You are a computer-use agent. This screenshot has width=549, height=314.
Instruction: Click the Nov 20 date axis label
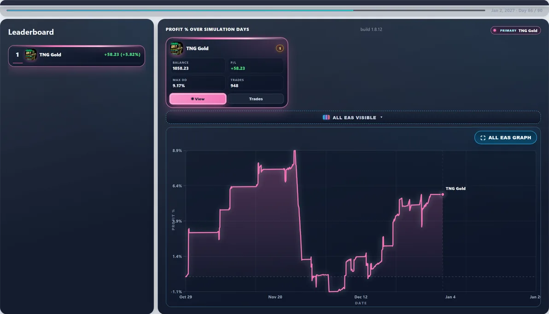275,297
